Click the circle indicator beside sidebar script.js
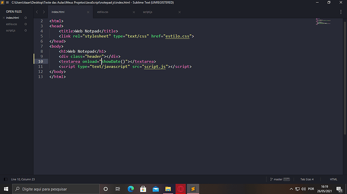The width and height of the screenshot is (347, 194). pos(26,31)
